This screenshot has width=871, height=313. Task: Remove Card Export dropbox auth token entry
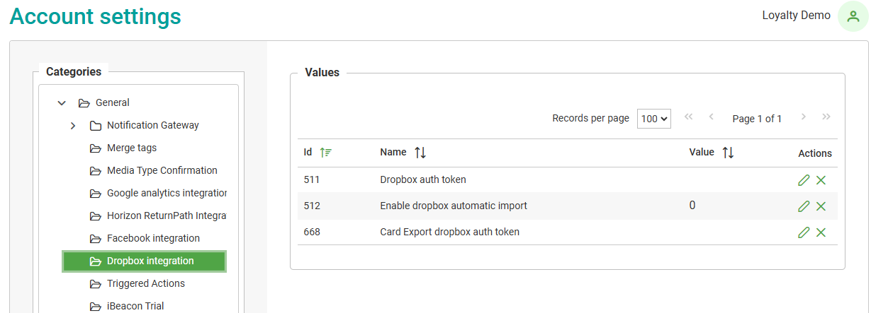coord(821,232)
